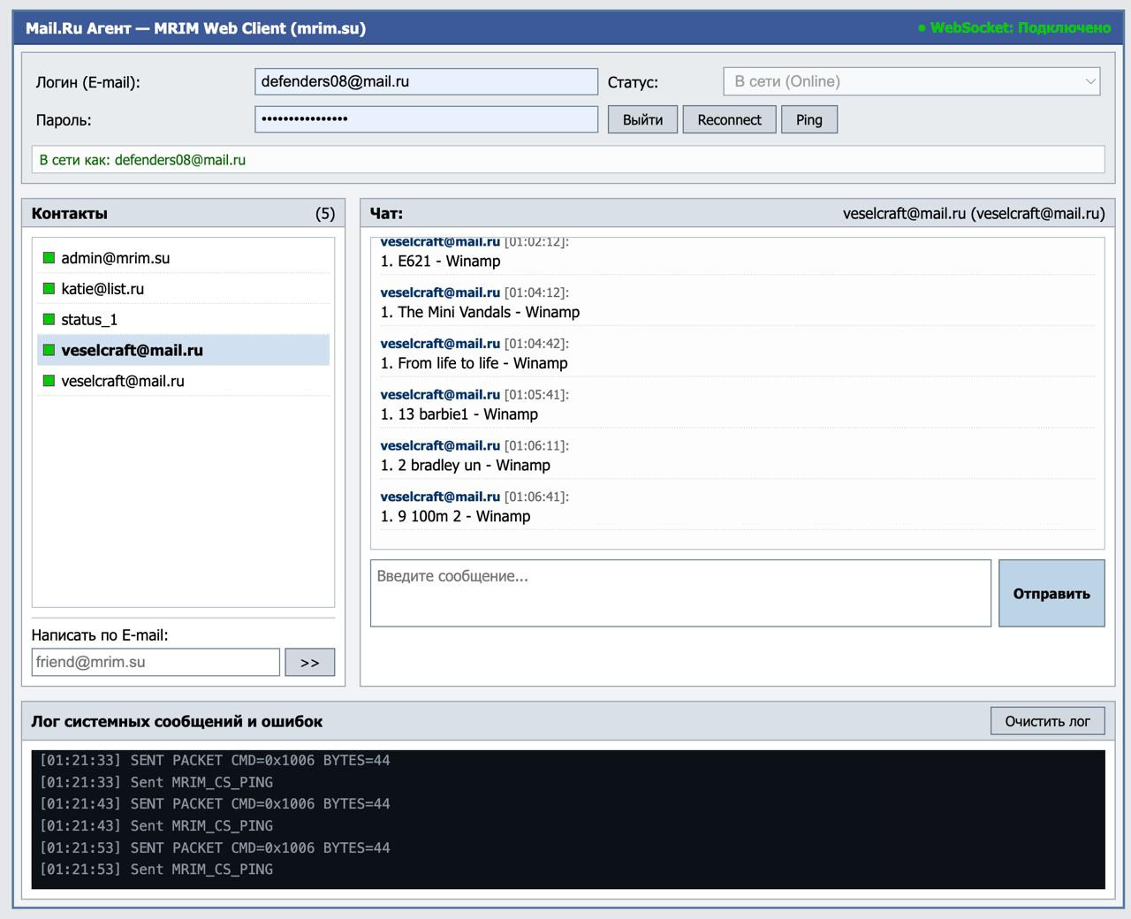The height and width of the screenshot is (919, 1131).
Task: Click the green status icon beside katie@list.ru
Action: coord(49,289)
